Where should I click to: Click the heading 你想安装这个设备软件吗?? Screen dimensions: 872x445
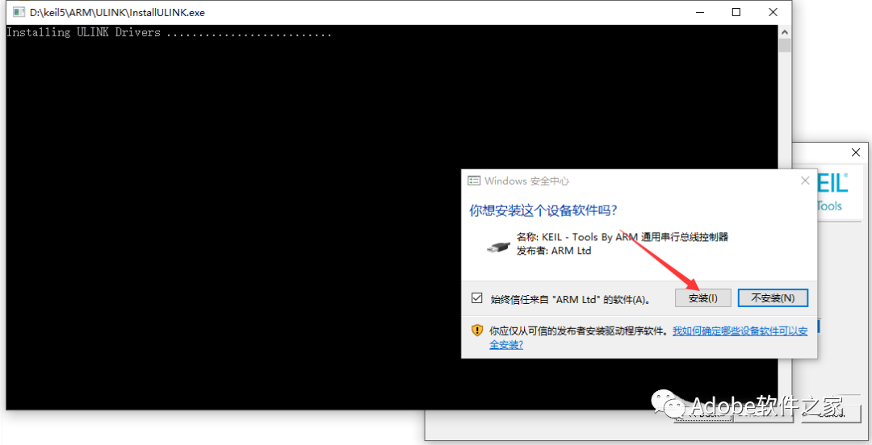click(x=543, y=210)
